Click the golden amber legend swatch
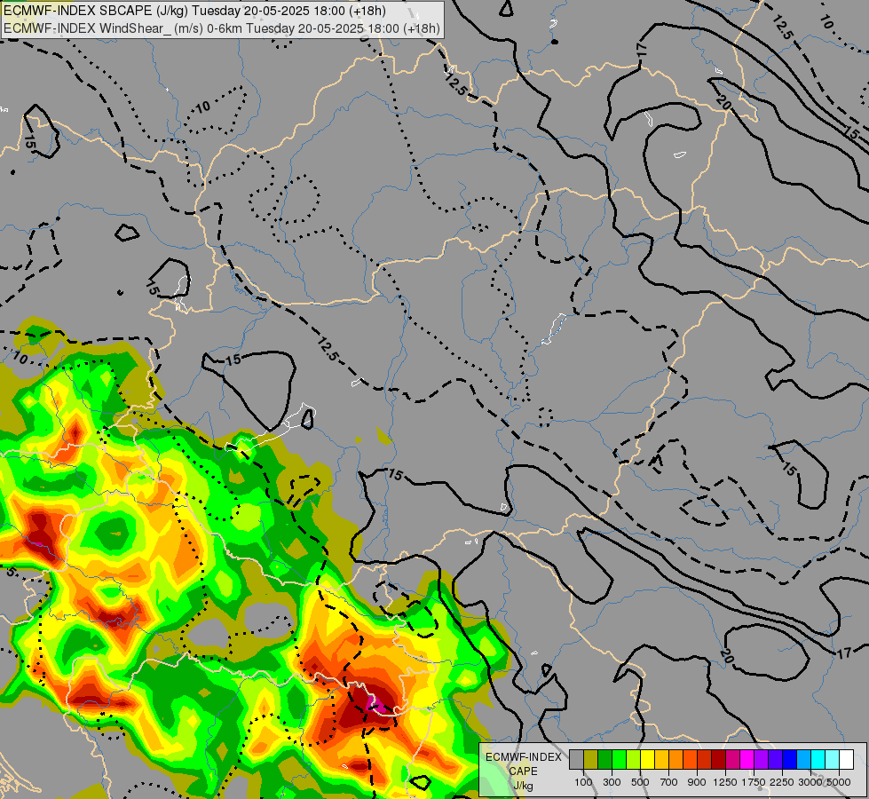Viewport: 869px width, 799px height. point(661,760)
